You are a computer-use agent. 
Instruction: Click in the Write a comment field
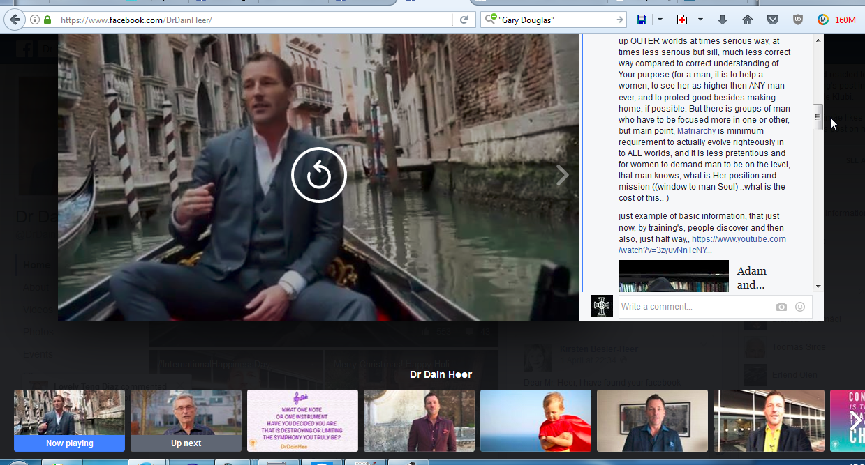point(695,307)
